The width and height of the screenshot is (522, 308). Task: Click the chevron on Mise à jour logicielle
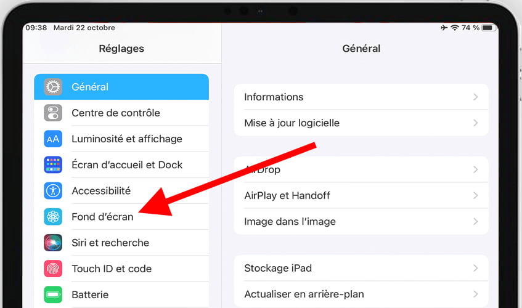click(x=475, y=123)
